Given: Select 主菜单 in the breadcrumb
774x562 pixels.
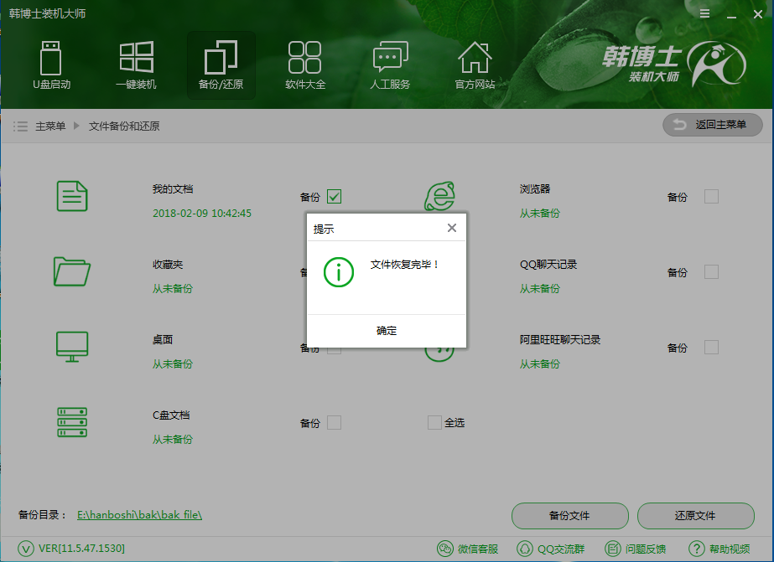Looking at the screenshot, I should coord(51,126).
